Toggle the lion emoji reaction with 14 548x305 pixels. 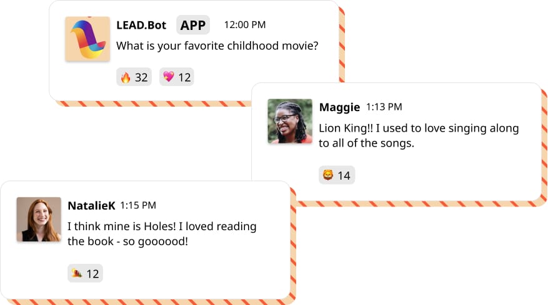337,175
